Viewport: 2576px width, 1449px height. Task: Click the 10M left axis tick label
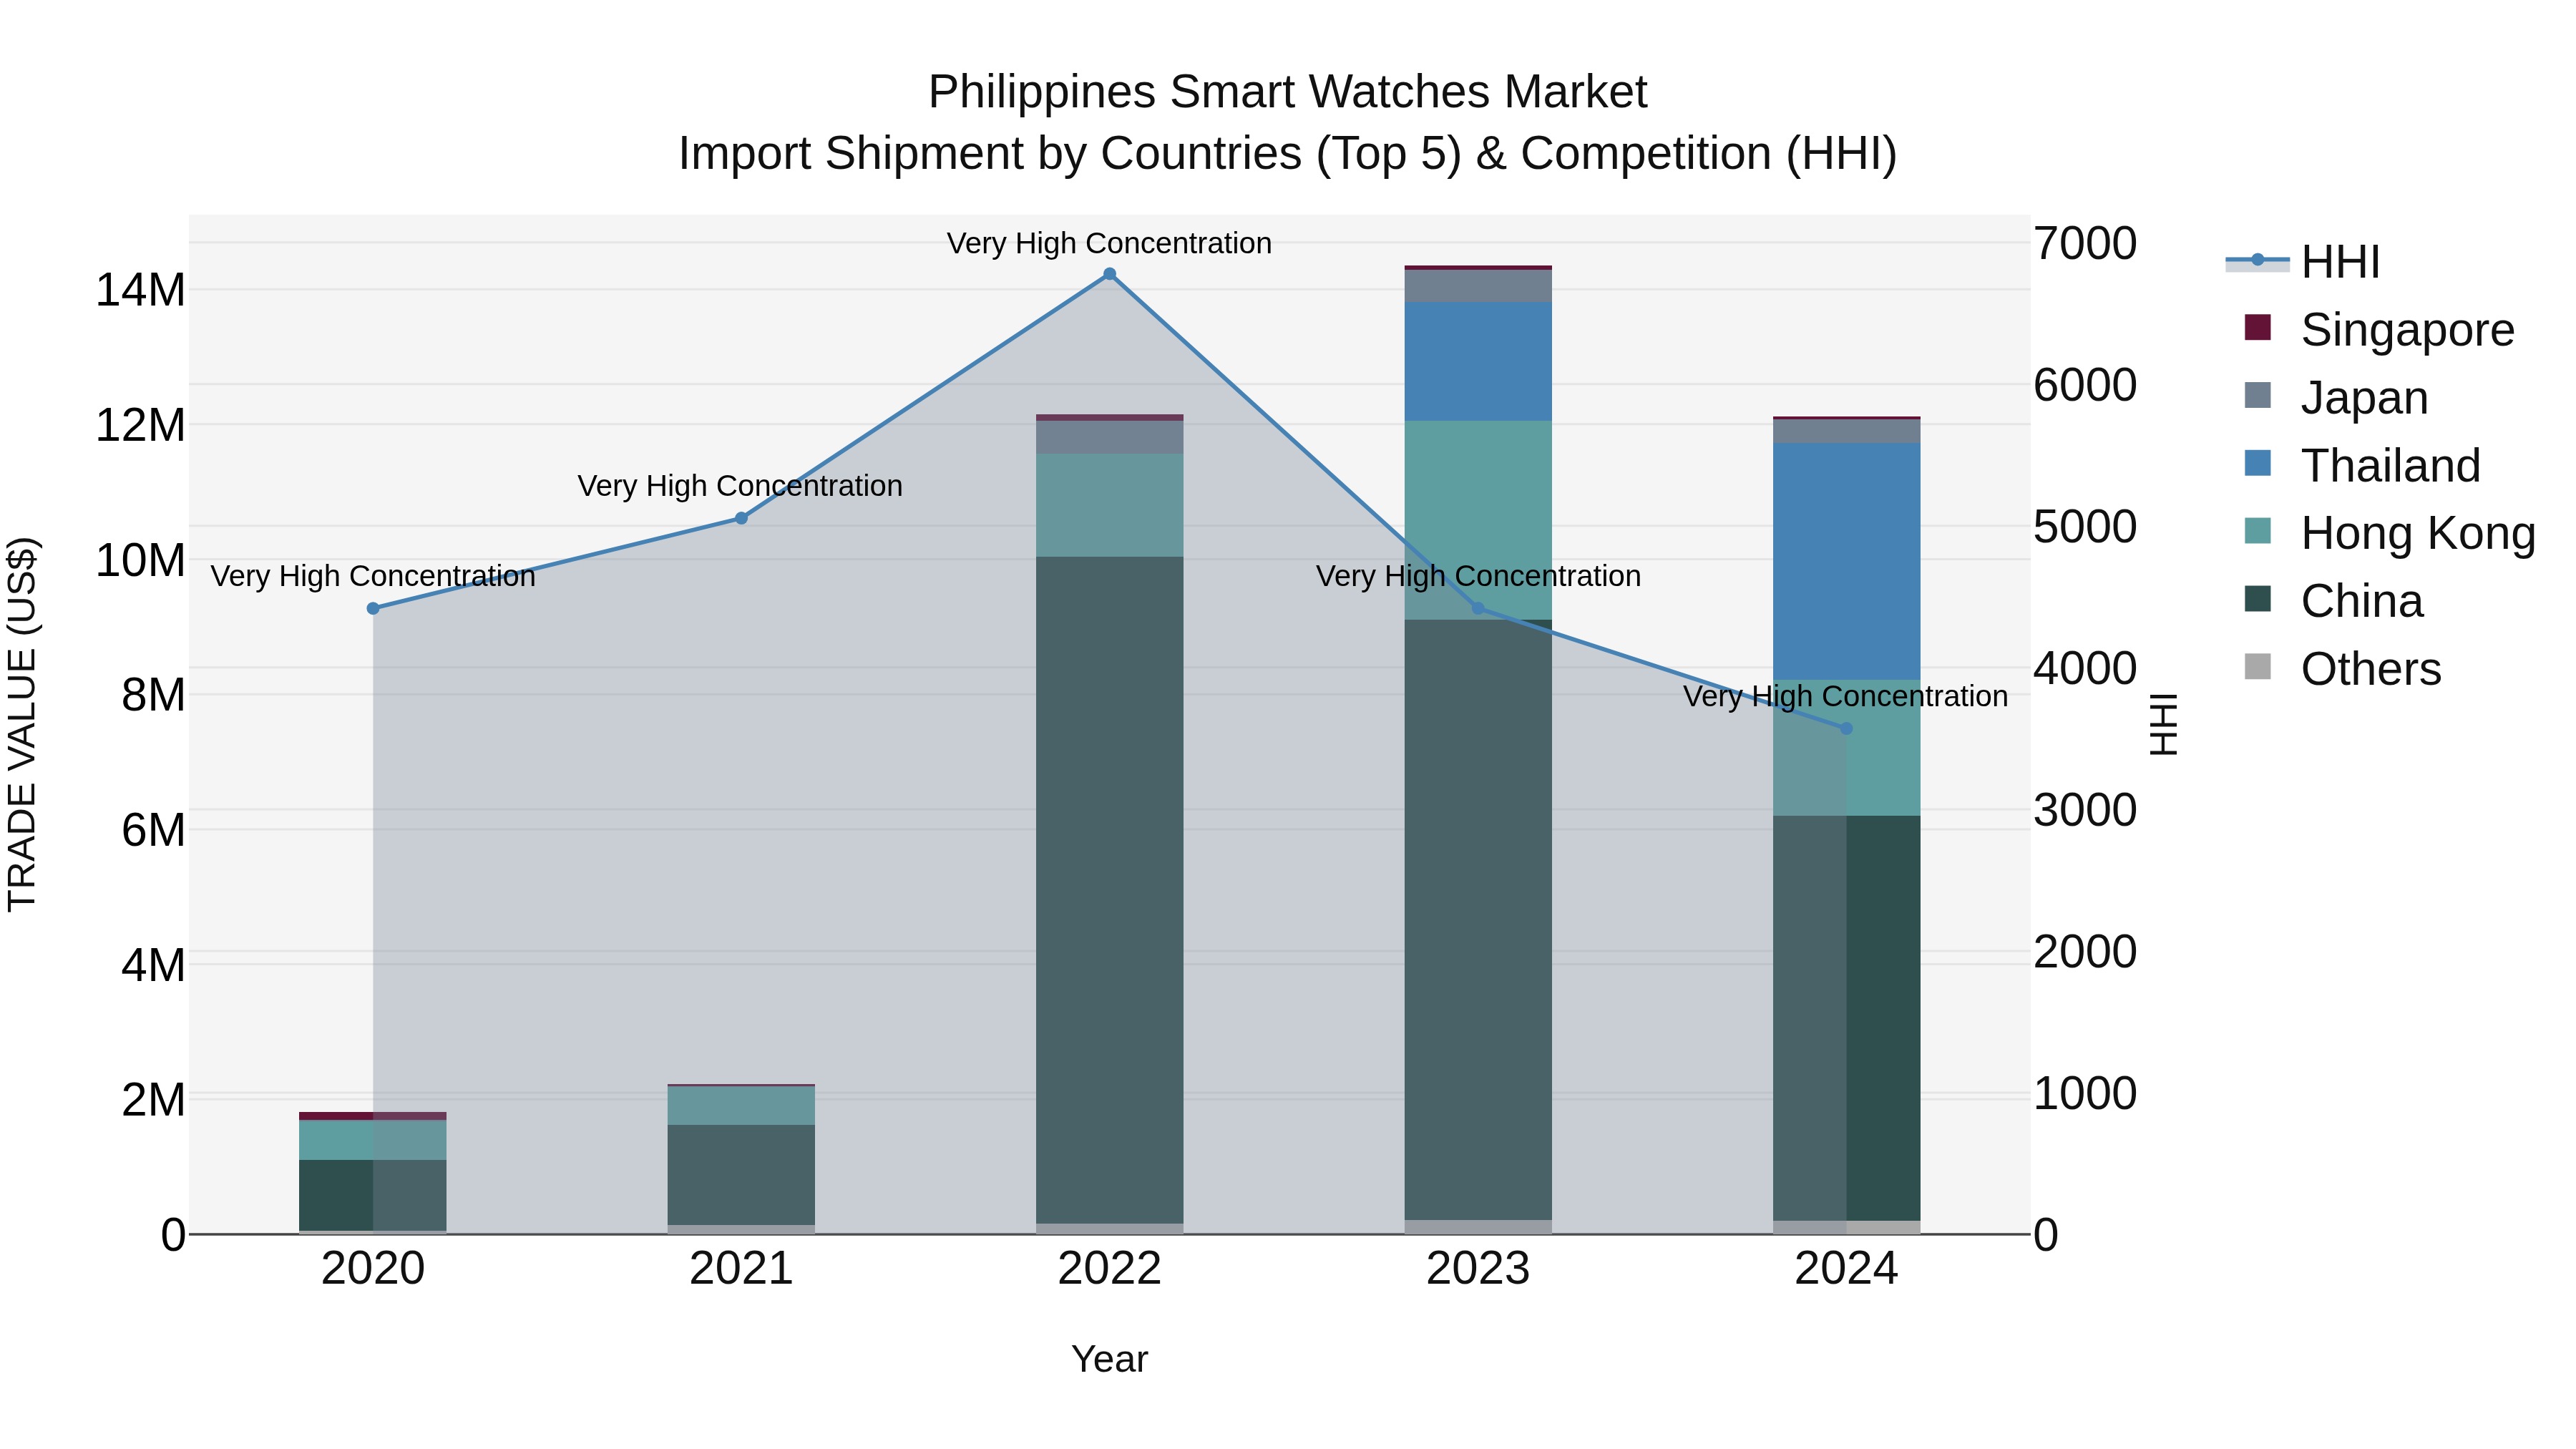point(140,560)
